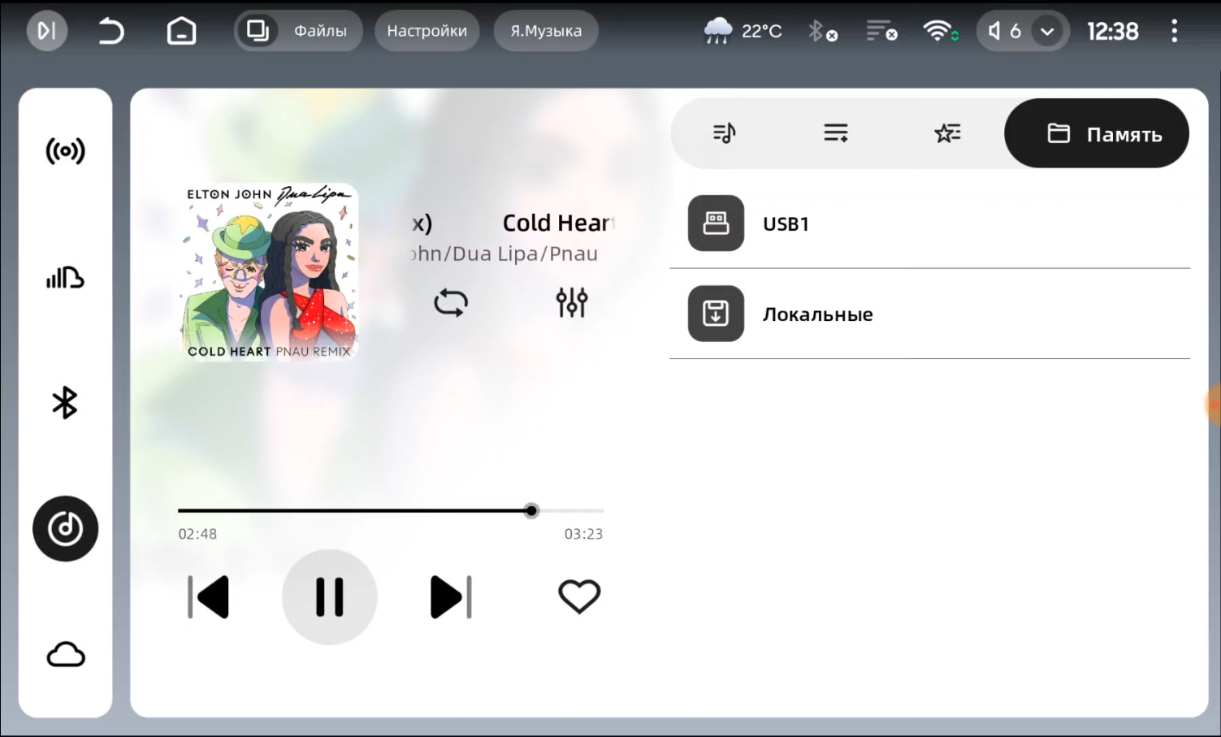Toggle repeat playback mode

tap(451, 303)
